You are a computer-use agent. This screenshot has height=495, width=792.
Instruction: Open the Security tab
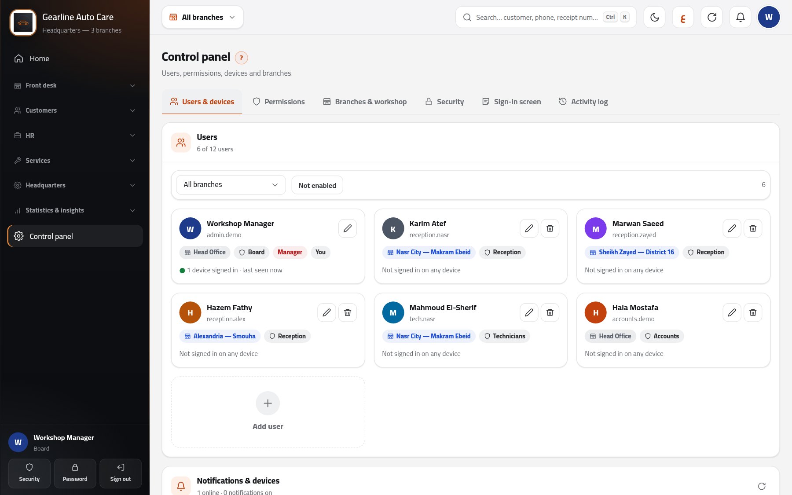tap(444, 102)
